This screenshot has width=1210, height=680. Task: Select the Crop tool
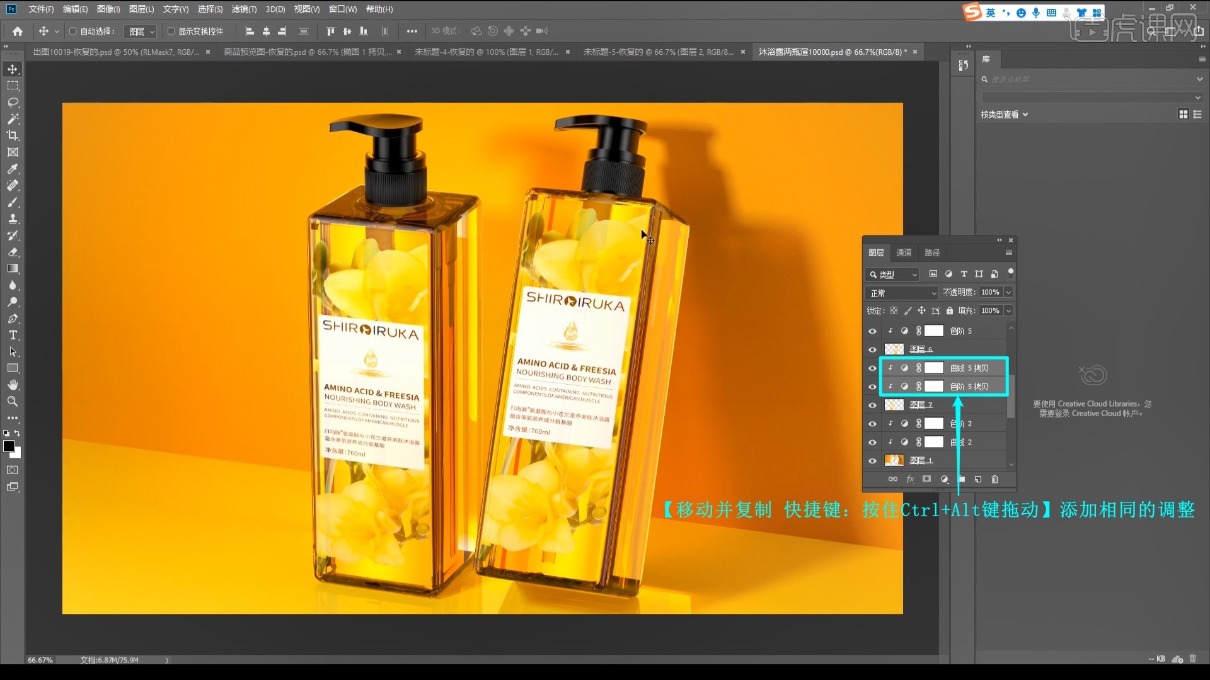[13, 135]
